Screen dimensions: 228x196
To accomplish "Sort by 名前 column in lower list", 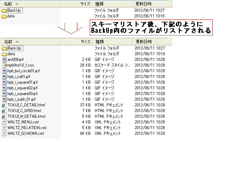I will pyautogui.click(x=8, y=42).
